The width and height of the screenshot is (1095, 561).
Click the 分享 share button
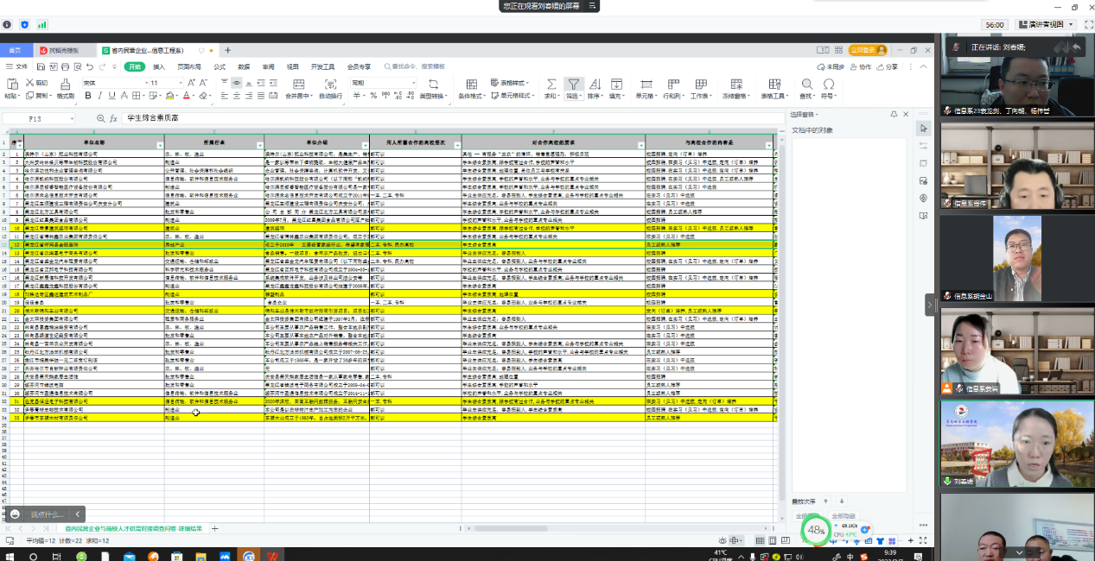click(x=888, y=66)
